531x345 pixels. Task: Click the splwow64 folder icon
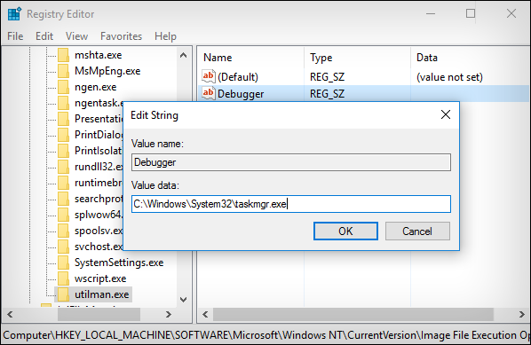click(x=63, y=215)
